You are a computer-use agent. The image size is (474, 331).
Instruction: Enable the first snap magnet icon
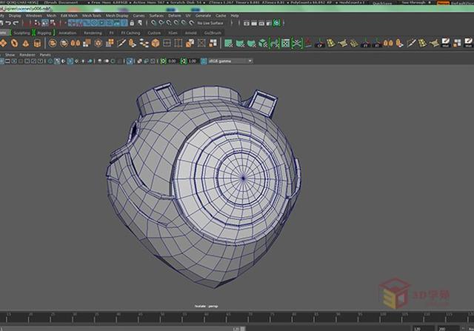coord(153,23)
